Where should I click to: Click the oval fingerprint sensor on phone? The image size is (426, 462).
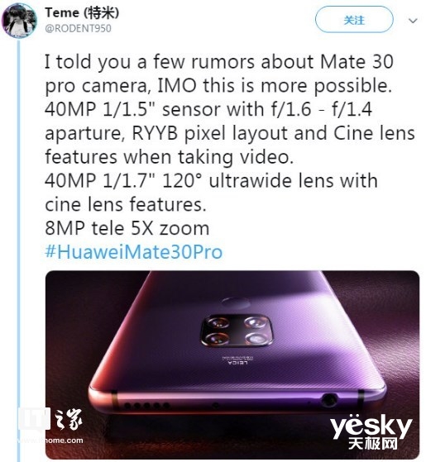pyautogui.click(x=235, y=302)
